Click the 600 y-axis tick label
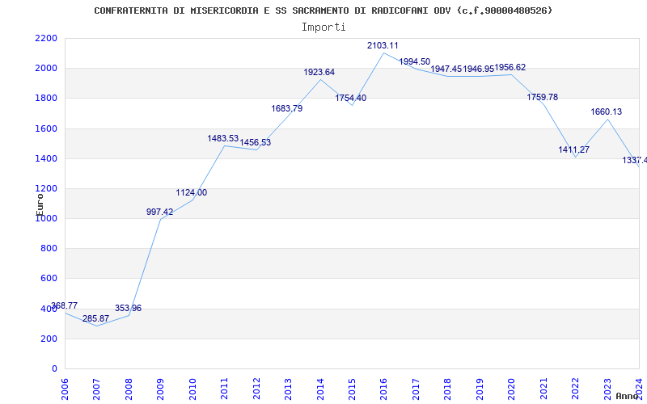647x404 pixels. 49,279
